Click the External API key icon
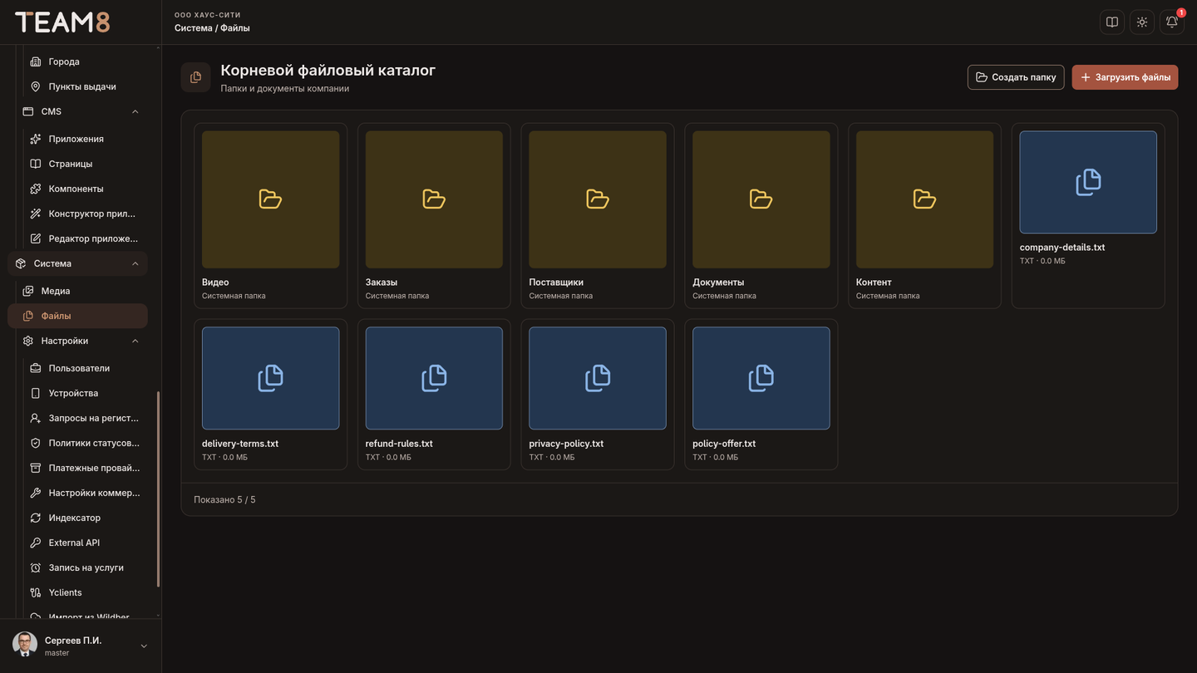The image size is (1197, 673). [36, 543]
